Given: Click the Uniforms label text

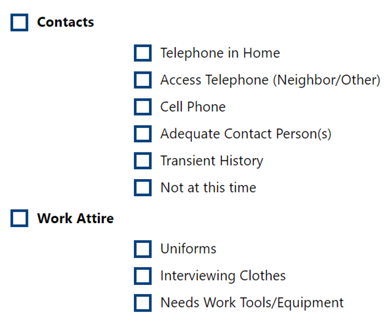Looking at the screenshot, I should click(x=188, y=249).
